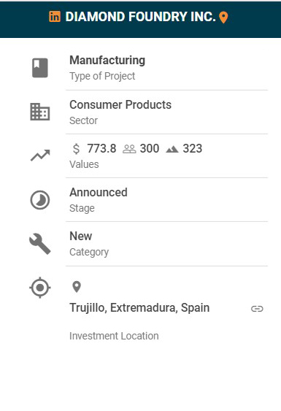Viewport: 281px width, 411px height.
Task: Click the pie clock icon next to Stage
Action: [x=40, y=200]
